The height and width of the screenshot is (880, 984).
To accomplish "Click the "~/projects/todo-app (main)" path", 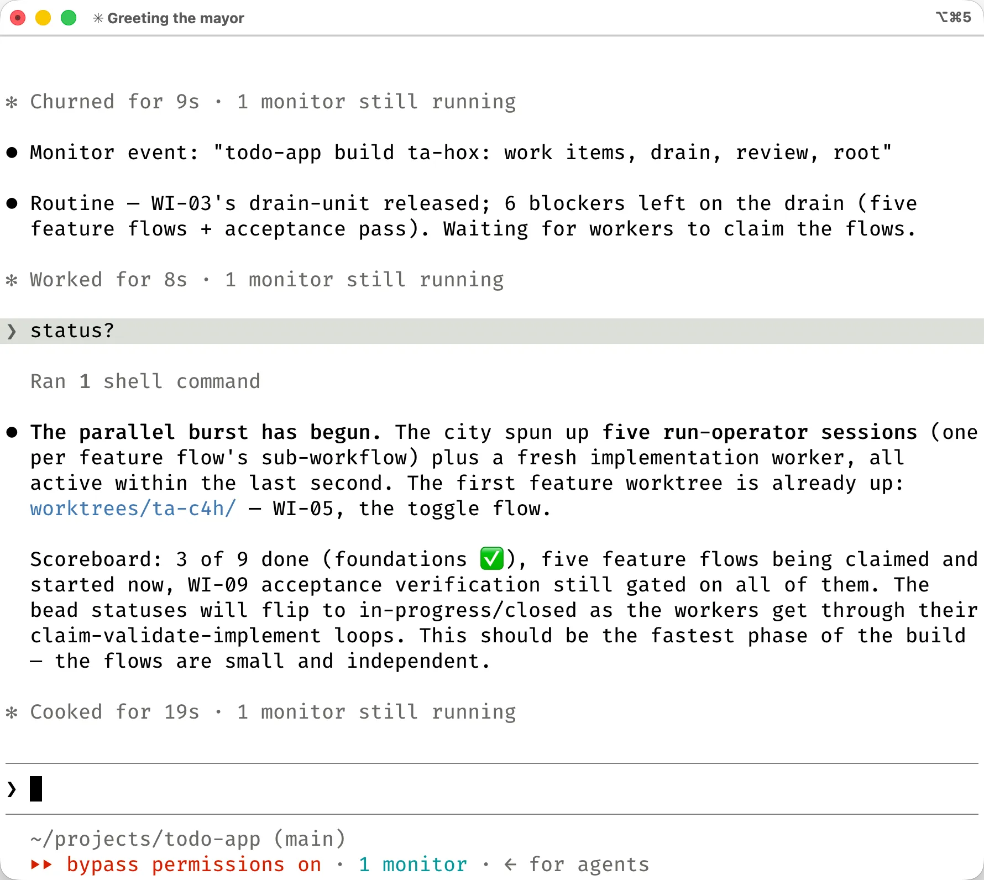I will click(x=188, y=839).
